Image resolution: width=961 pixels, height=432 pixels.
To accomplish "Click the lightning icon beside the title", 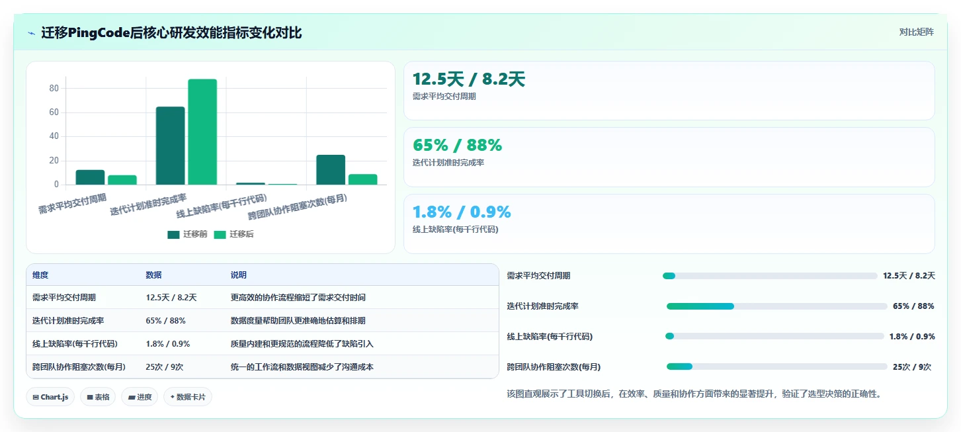I will pyautogui.click(x=31, y=32).
